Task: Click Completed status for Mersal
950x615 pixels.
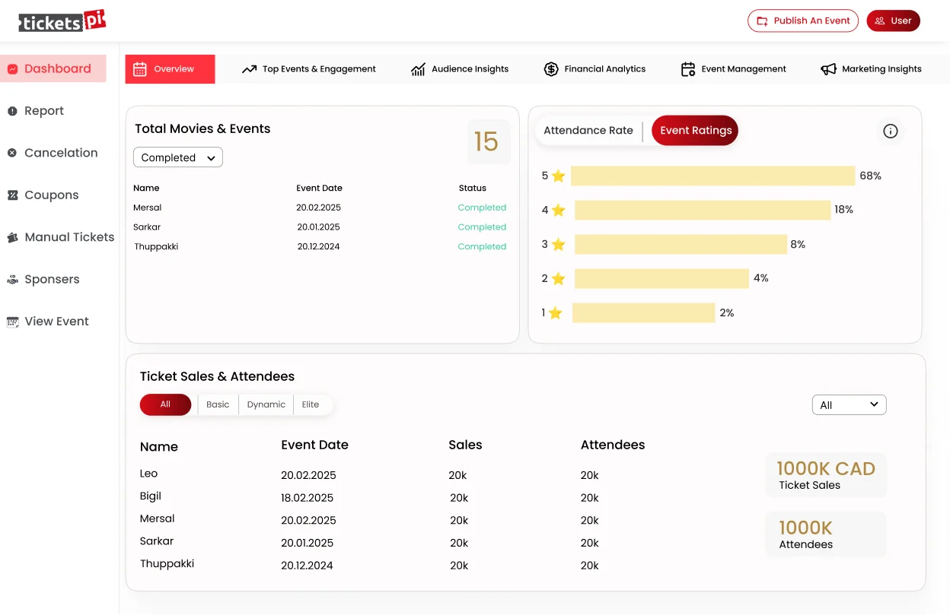Action: coord(482,208)
